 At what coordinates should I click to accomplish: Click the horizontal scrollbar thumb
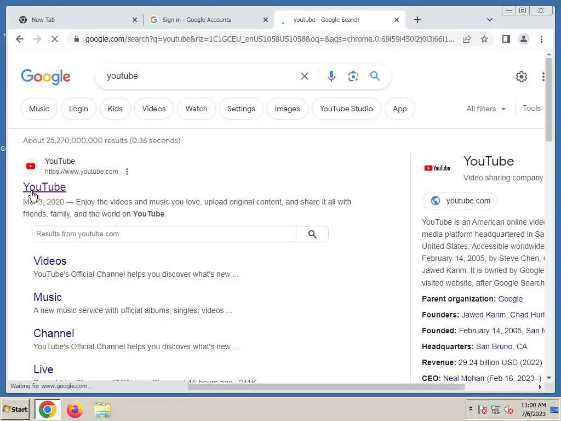[x=327, y=387]
